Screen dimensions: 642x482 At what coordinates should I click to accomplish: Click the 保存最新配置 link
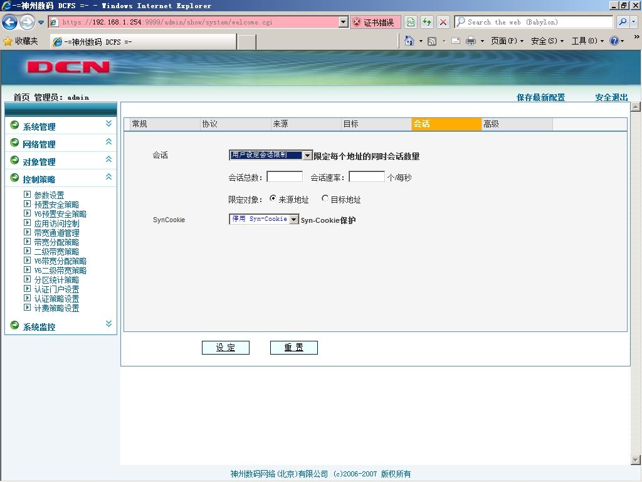540,97
